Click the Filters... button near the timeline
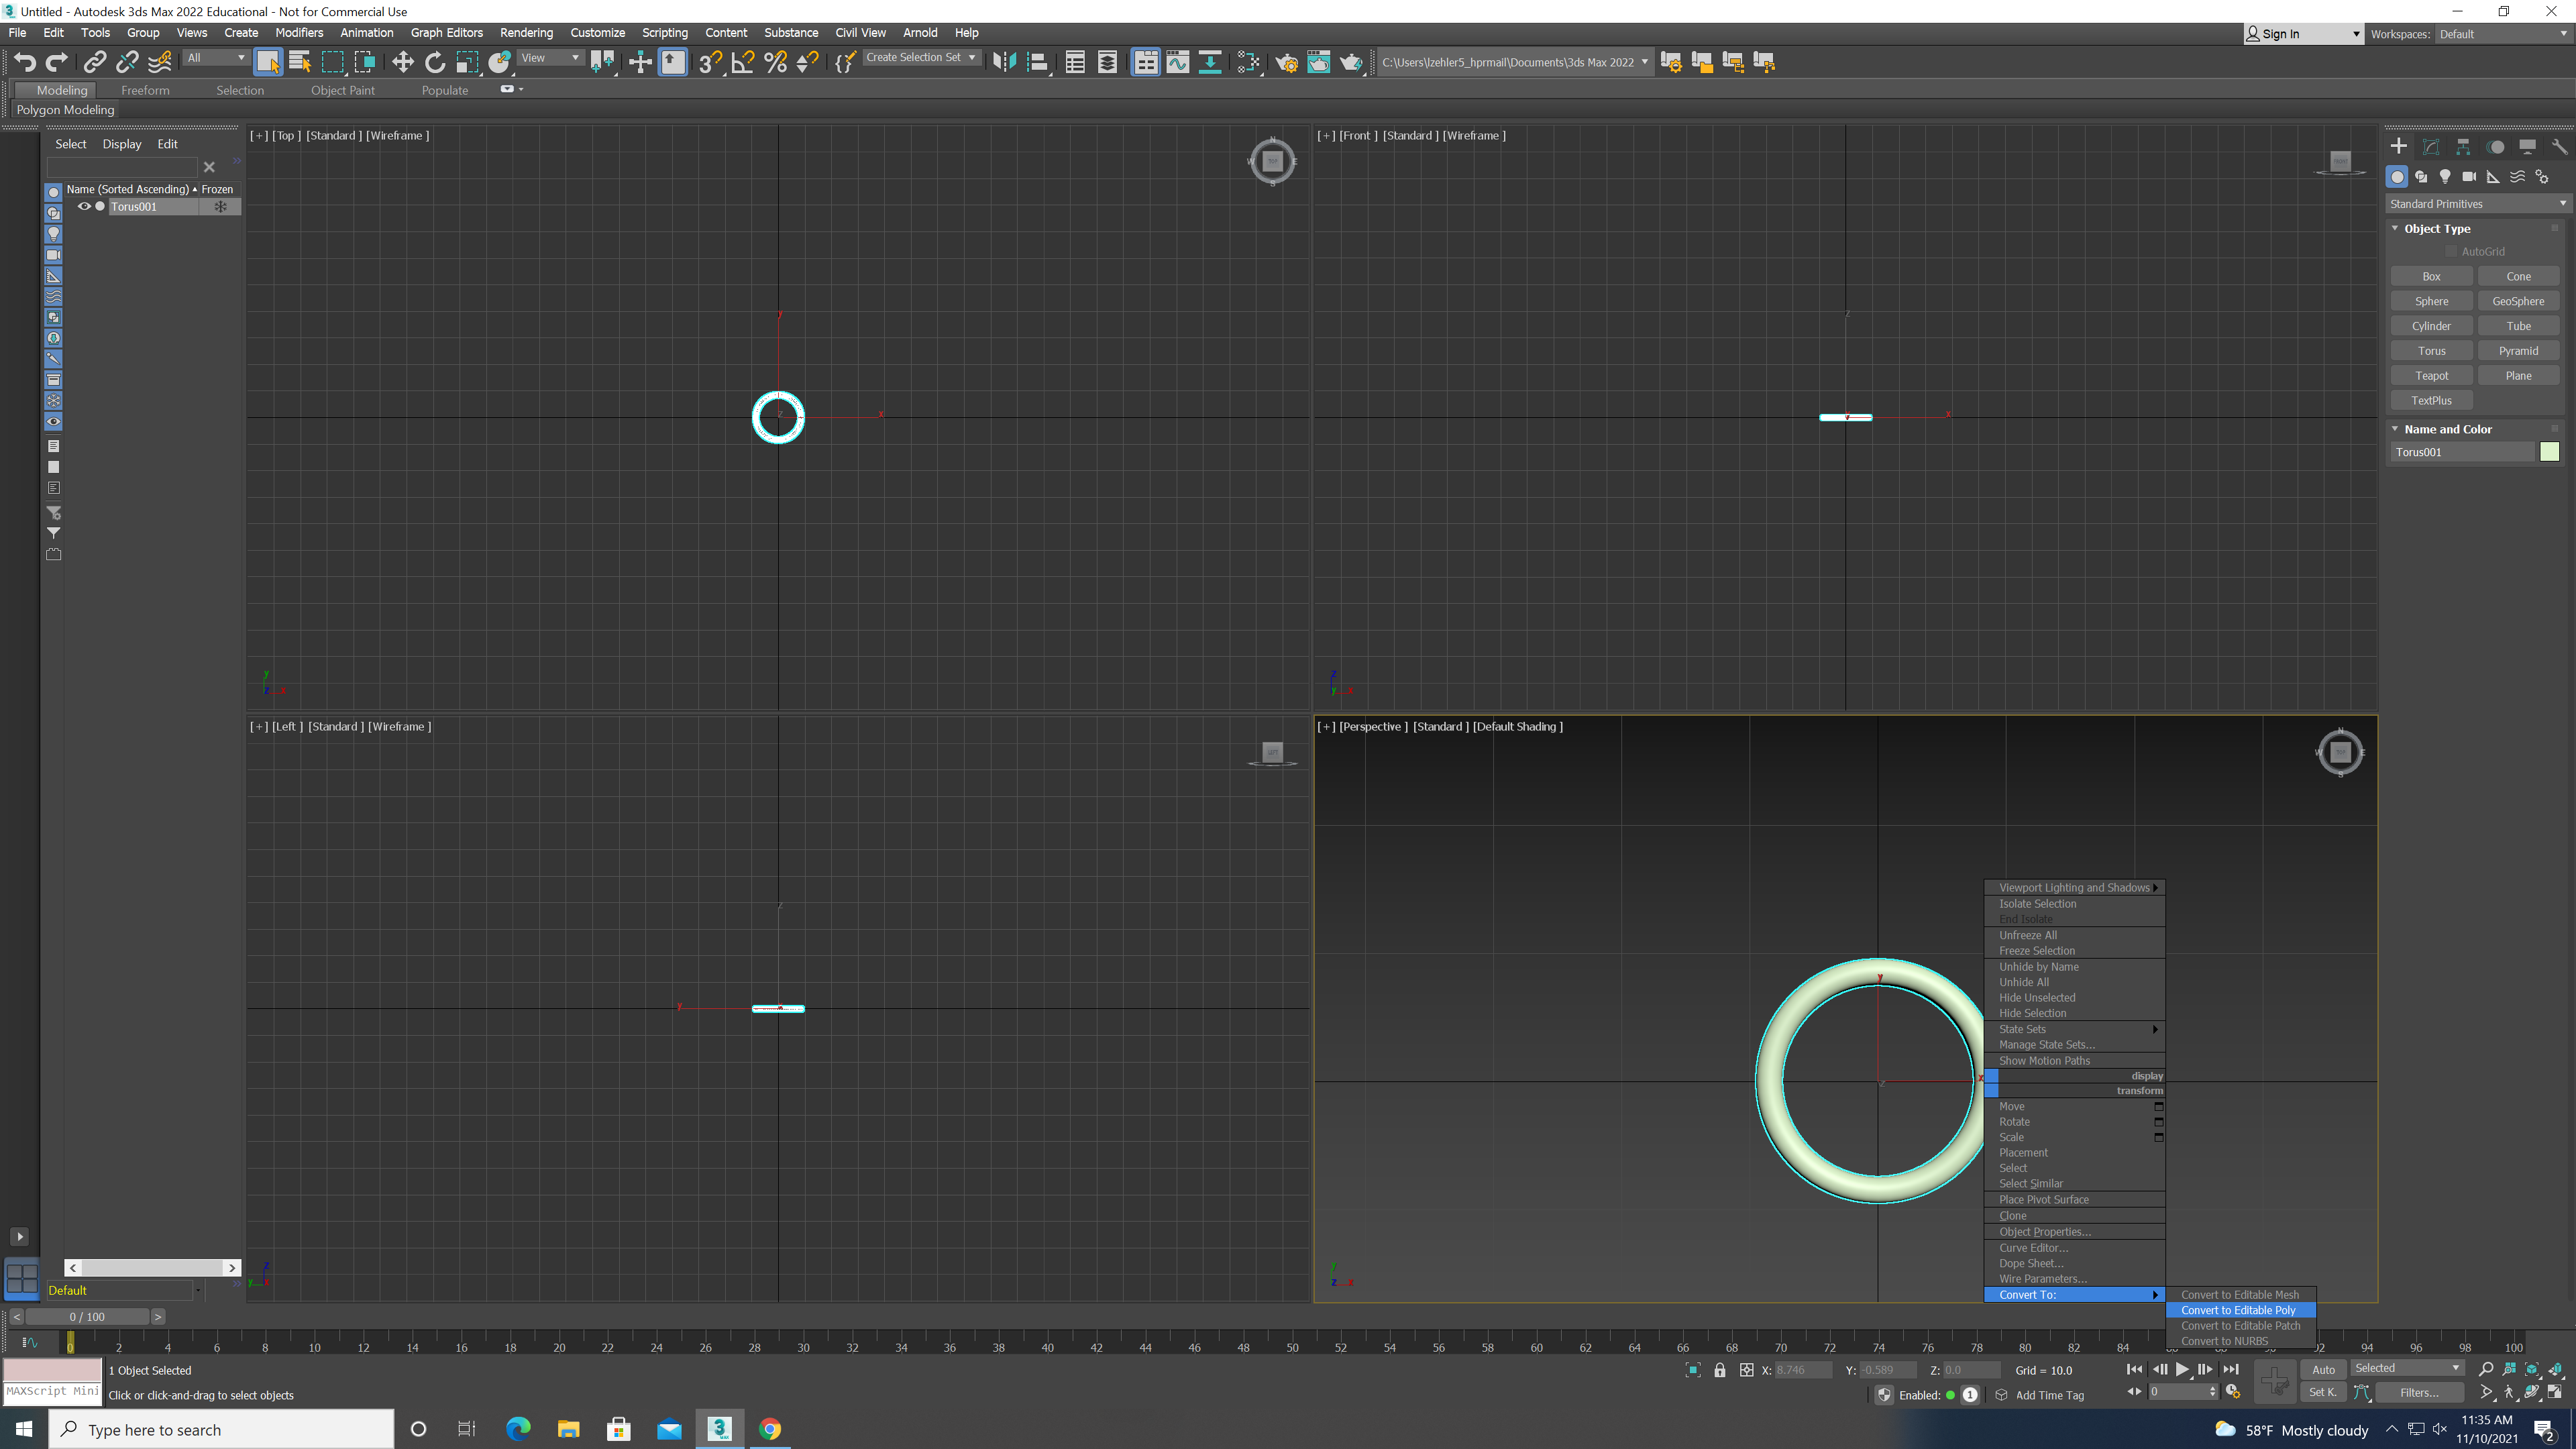Viewport: 2576px width, 1449px height. pos(2419,1392)
